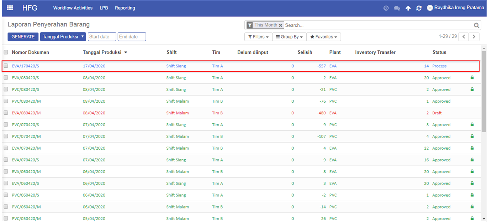Open the Reporting menu
487x222 pixels.
(125, 8)
